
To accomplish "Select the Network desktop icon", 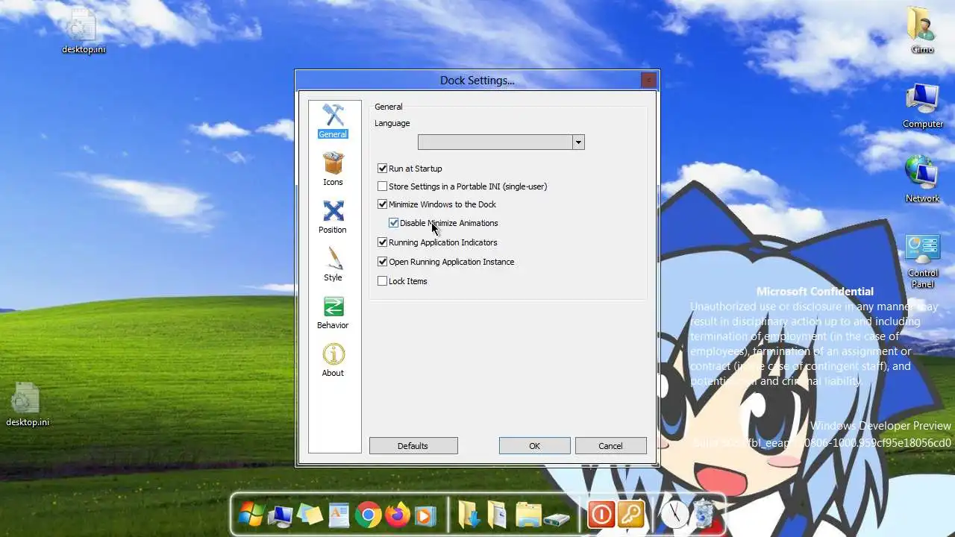I will (923, 179).
